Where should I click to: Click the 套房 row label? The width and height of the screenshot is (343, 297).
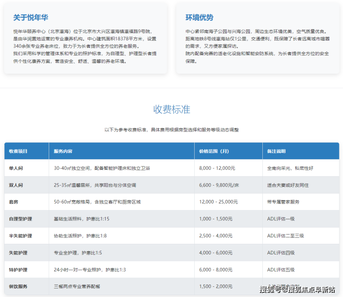click(13, 202)
